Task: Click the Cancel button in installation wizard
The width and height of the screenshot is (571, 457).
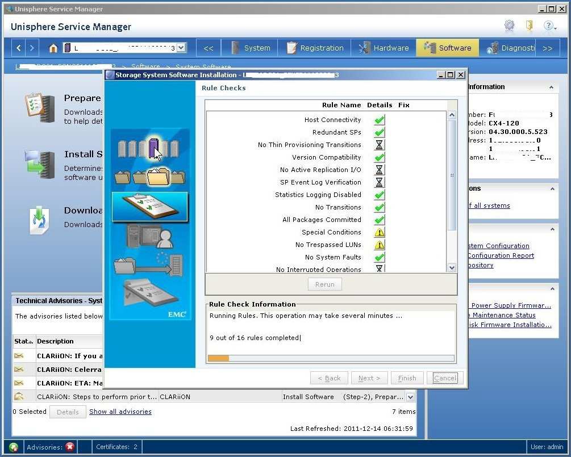Action: click(445, 378)
